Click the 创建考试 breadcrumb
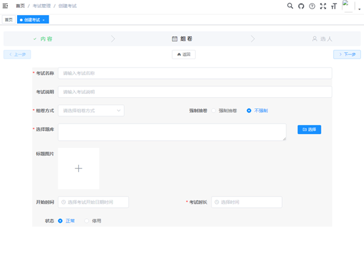This screenshot has height=255, width=364. click(x=68, y=6)
